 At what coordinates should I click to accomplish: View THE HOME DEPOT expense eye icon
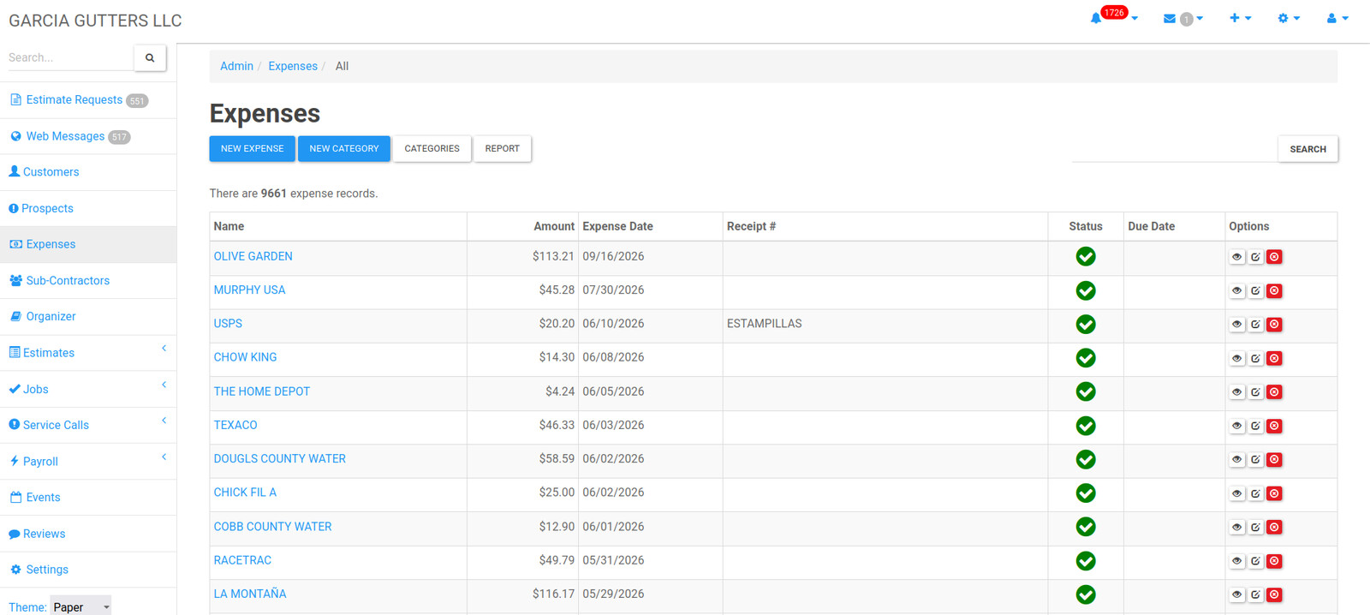1236,392
